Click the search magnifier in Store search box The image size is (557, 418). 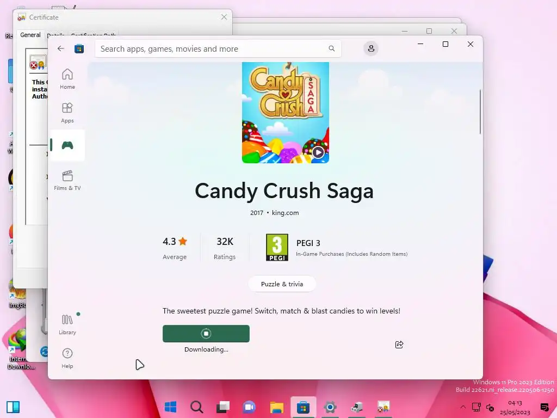click(331, 48)
